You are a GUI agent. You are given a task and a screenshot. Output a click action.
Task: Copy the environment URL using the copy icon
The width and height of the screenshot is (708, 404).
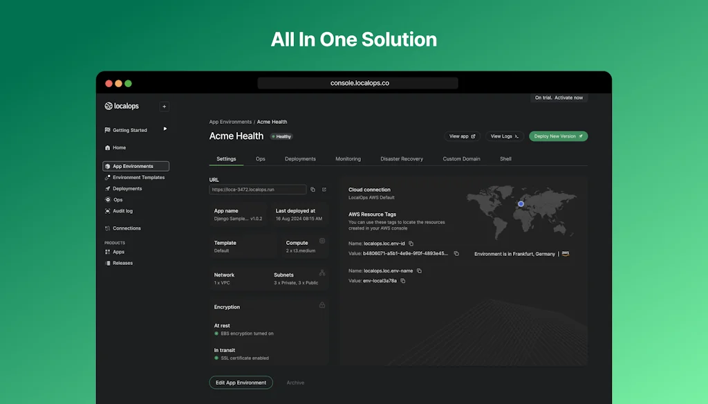coord(314,190)
